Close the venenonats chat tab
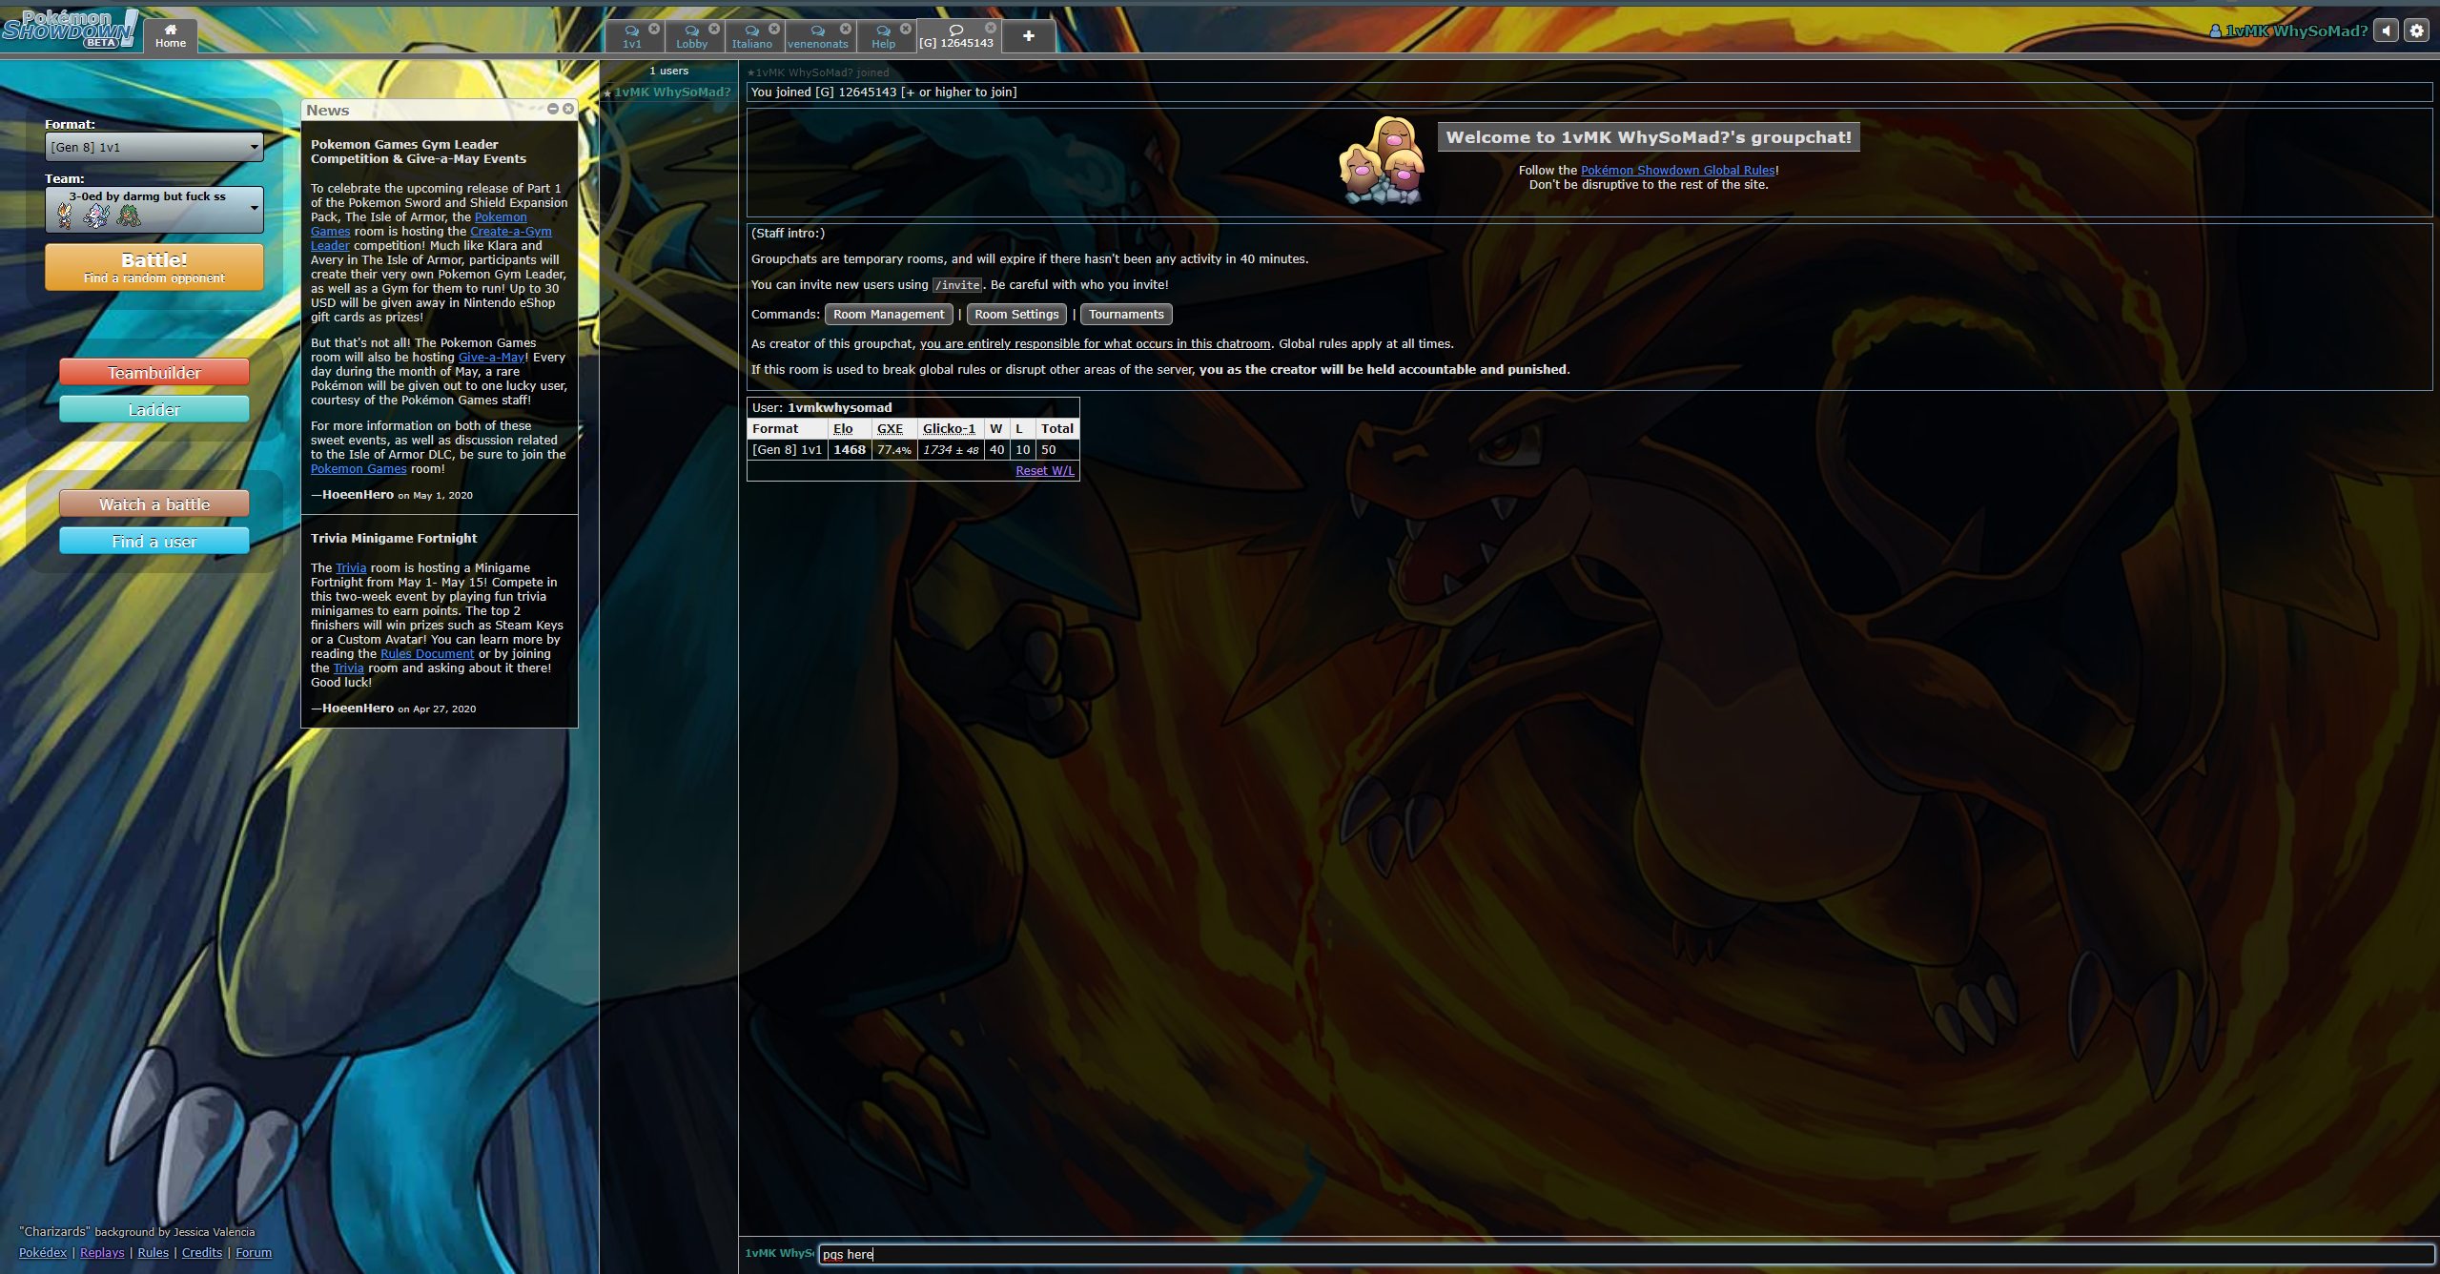The width and height of the screenshot is (2440, 1274). 845,29
